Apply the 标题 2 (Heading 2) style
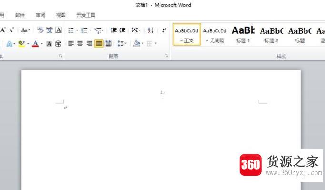Screen dimensions: 325x190 coord(271,34)
